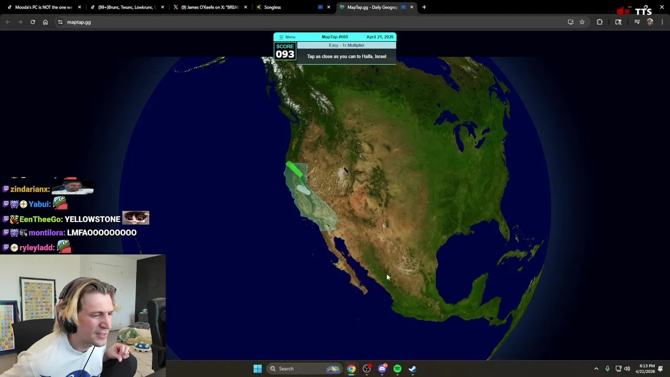Open the Chrome media control icon
The width and height of the screenshot is (670, 377).
tap(637, 22)
